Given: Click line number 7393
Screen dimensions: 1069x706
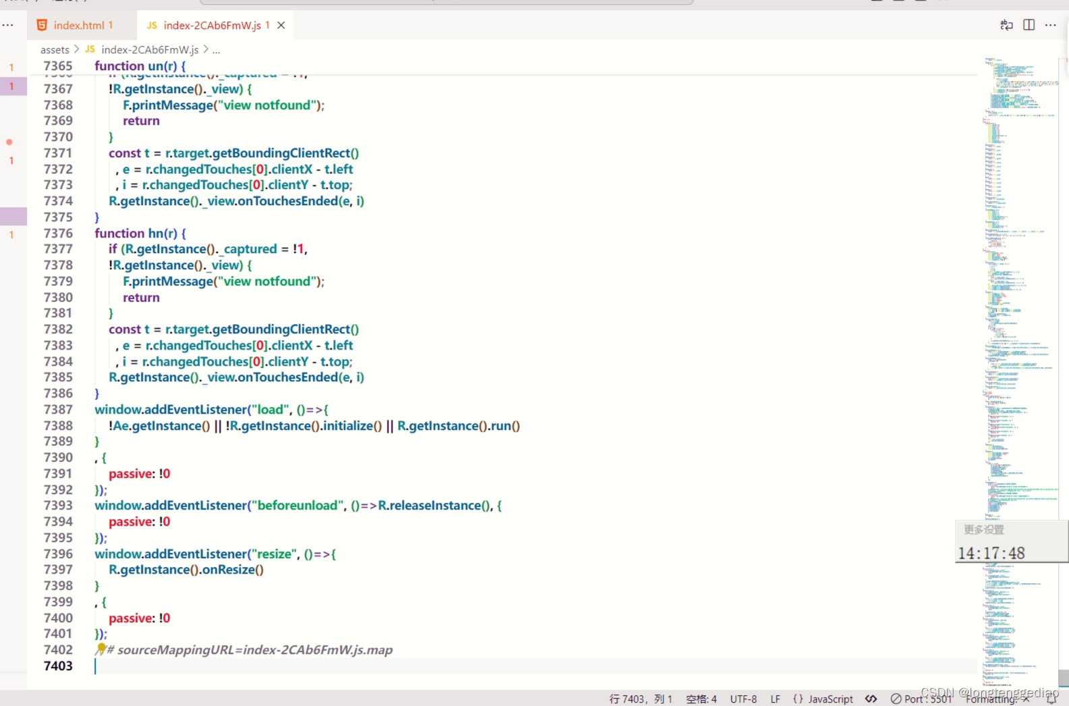Looking at the screenshot, I should tap(58, 505).
